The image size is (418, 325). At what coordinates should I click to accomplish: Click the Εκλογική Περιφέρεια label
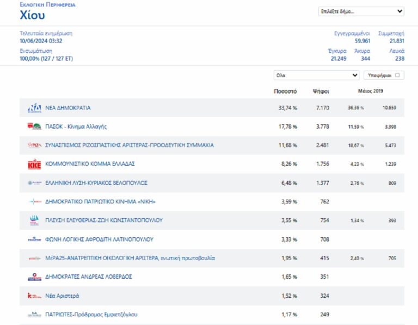(47, 4)
